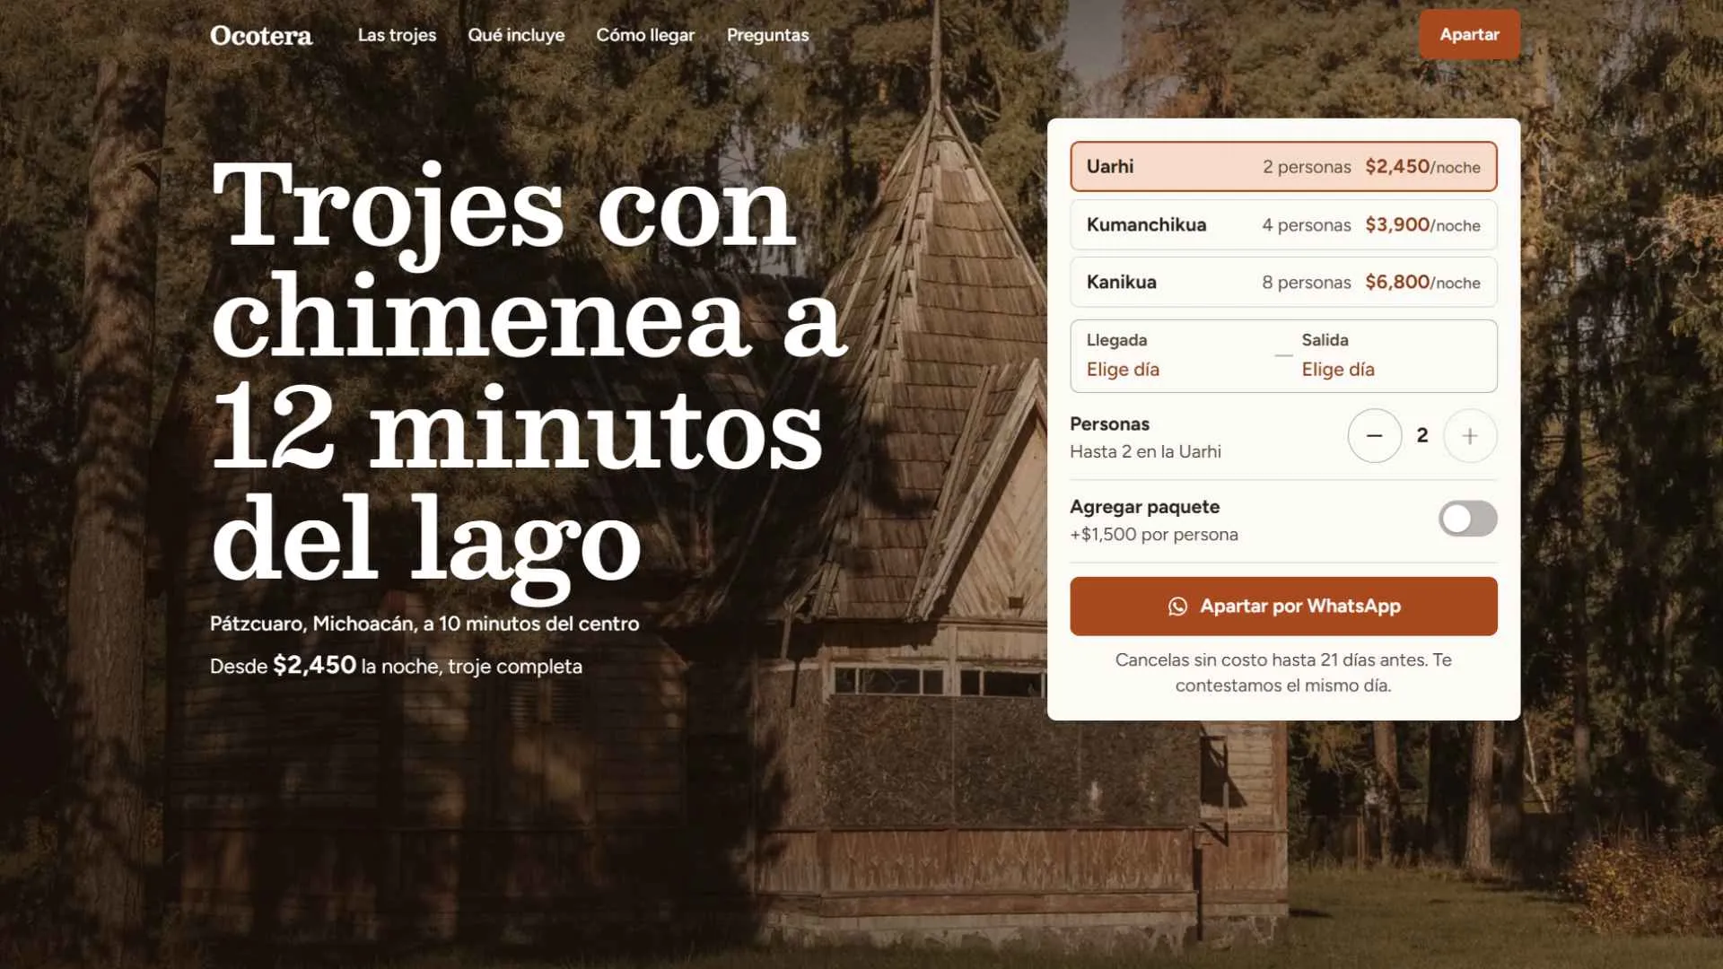Open the Ocotera logo home link
The width and height of the screenshot is (1723, 969).
261,35
